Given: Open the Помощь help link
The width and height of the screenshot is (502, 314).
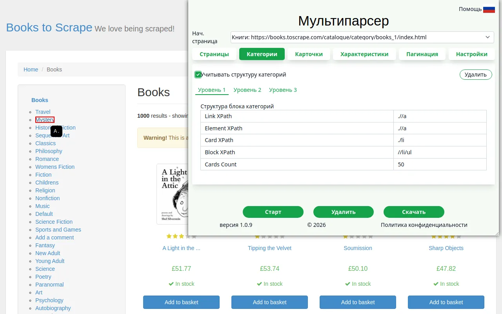Looking at the screenshot, I should click(470, 9).
